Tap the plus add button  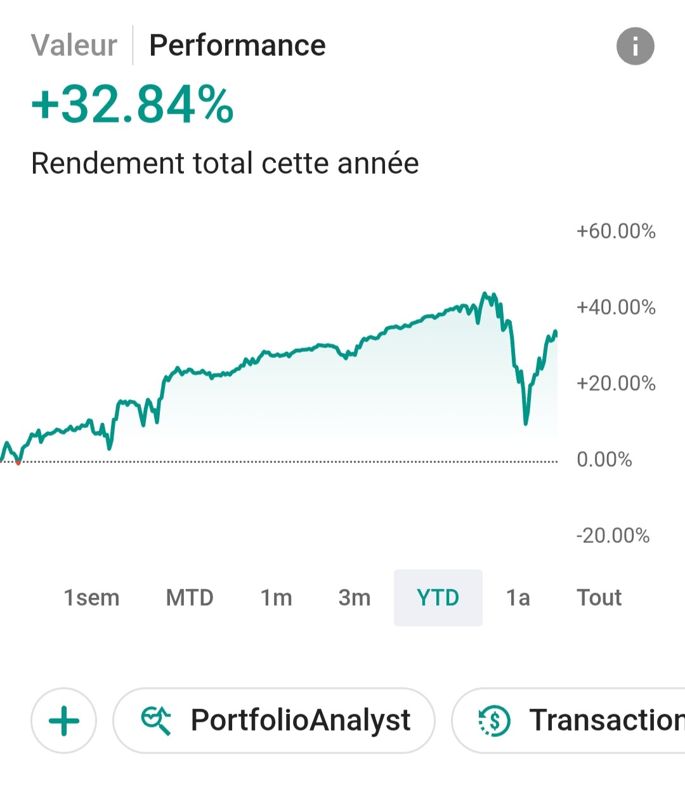coord(64,720)
